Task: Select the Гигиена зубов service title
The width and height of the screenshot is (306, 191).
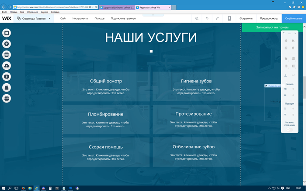Action: (x=196, y=81)
